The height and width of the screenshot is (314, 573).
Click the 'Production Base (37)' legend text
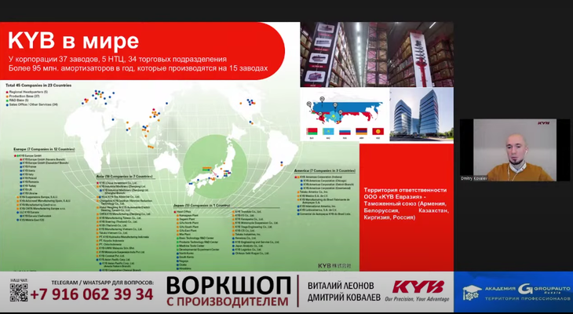pyautogui.click(x=24, y=96)
